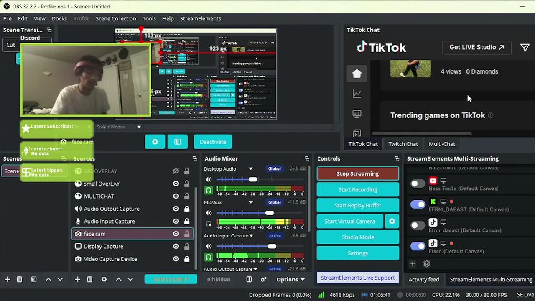Enter Studio Mode
This screenshot has height=301, width=535.
(x=358, y=237)
